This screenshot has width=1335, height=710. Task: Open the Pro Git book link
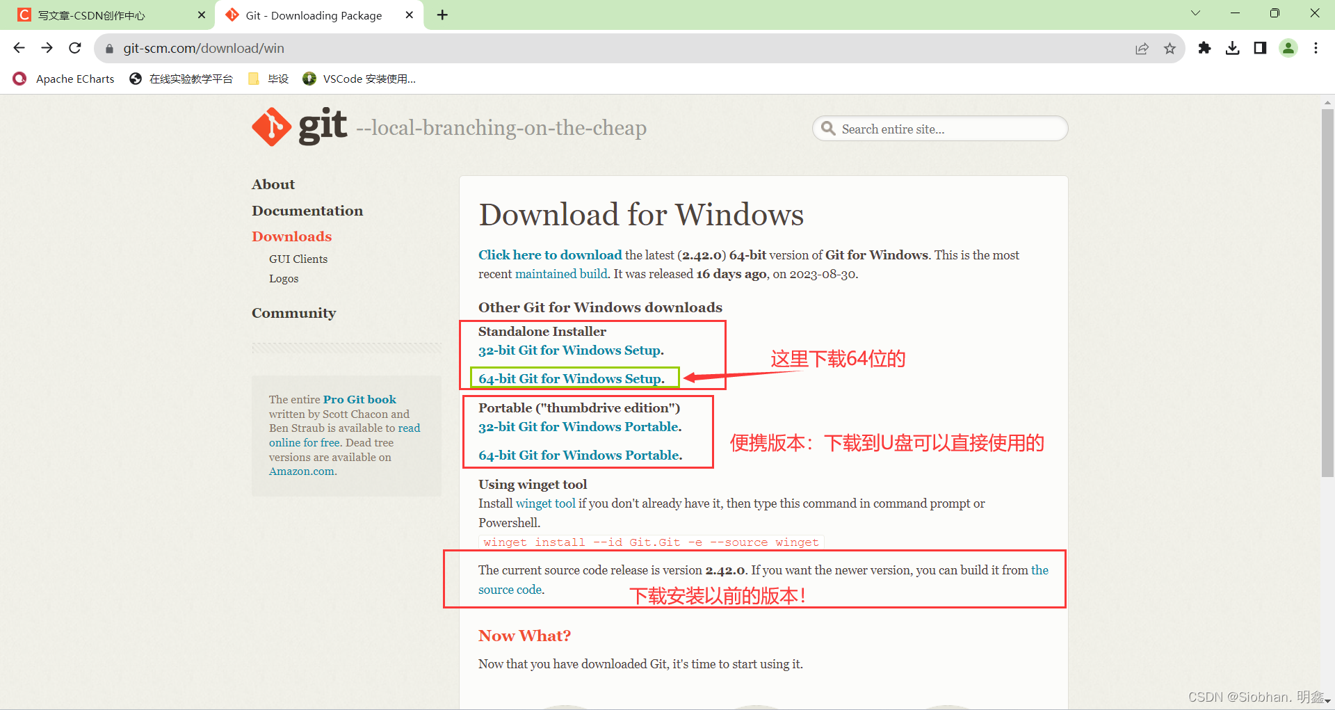[x=359, y=399]
